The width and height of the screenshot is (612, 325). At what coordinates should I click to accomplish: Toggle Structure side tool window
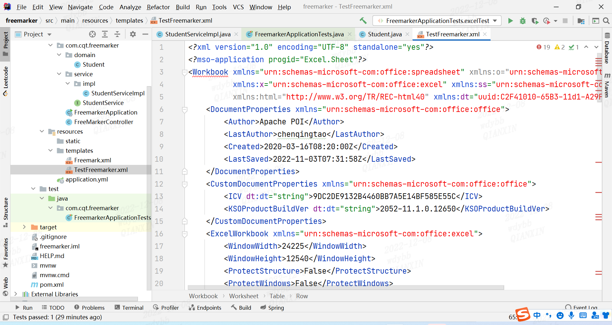click(5, 212)
